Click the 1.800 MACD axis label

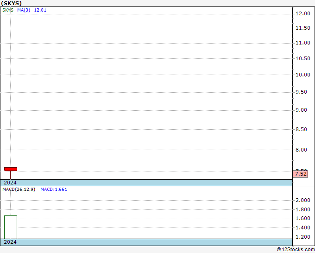pos(303,209)
